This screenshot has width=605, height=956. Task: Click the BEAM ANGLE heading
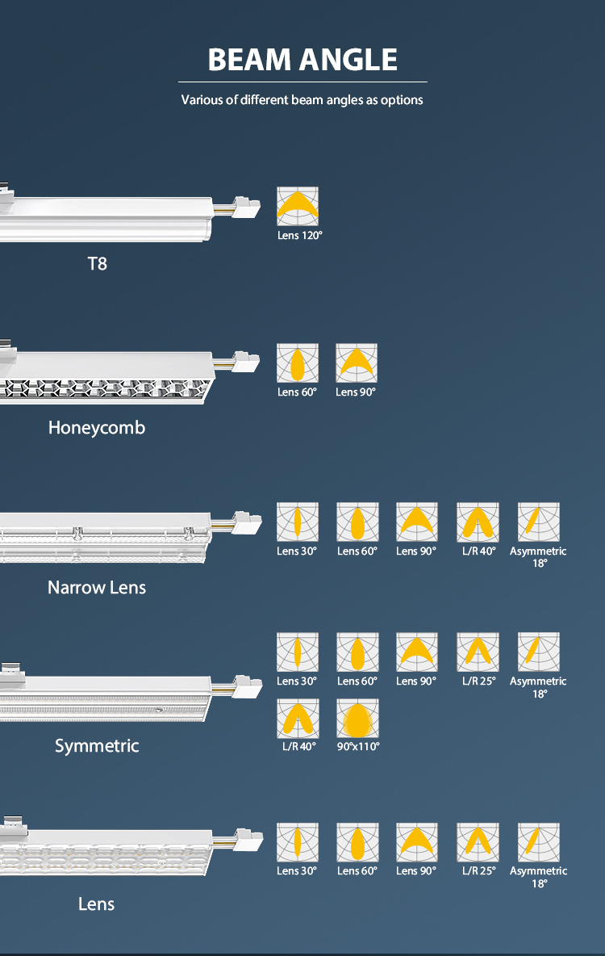tap(302, 60)
